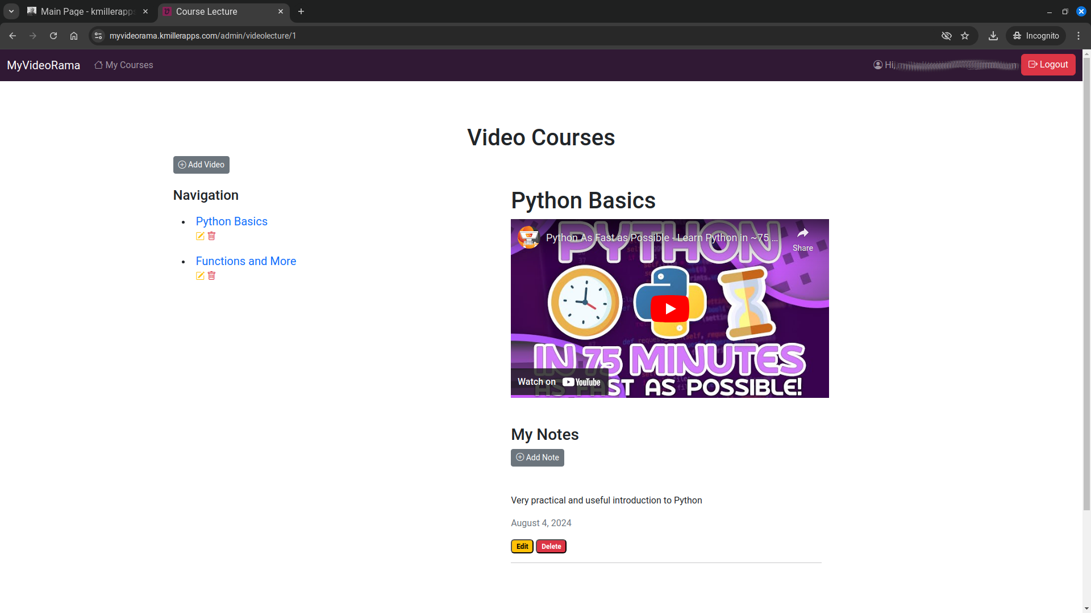Screen dimensions: 1091x613
Task: Reload the current page
Action: (53, 36)
